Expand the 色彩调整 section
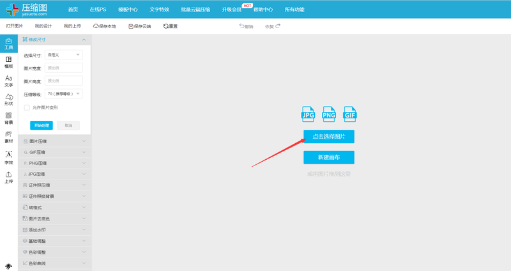The image size is (511, 271). tap(54, 252)
